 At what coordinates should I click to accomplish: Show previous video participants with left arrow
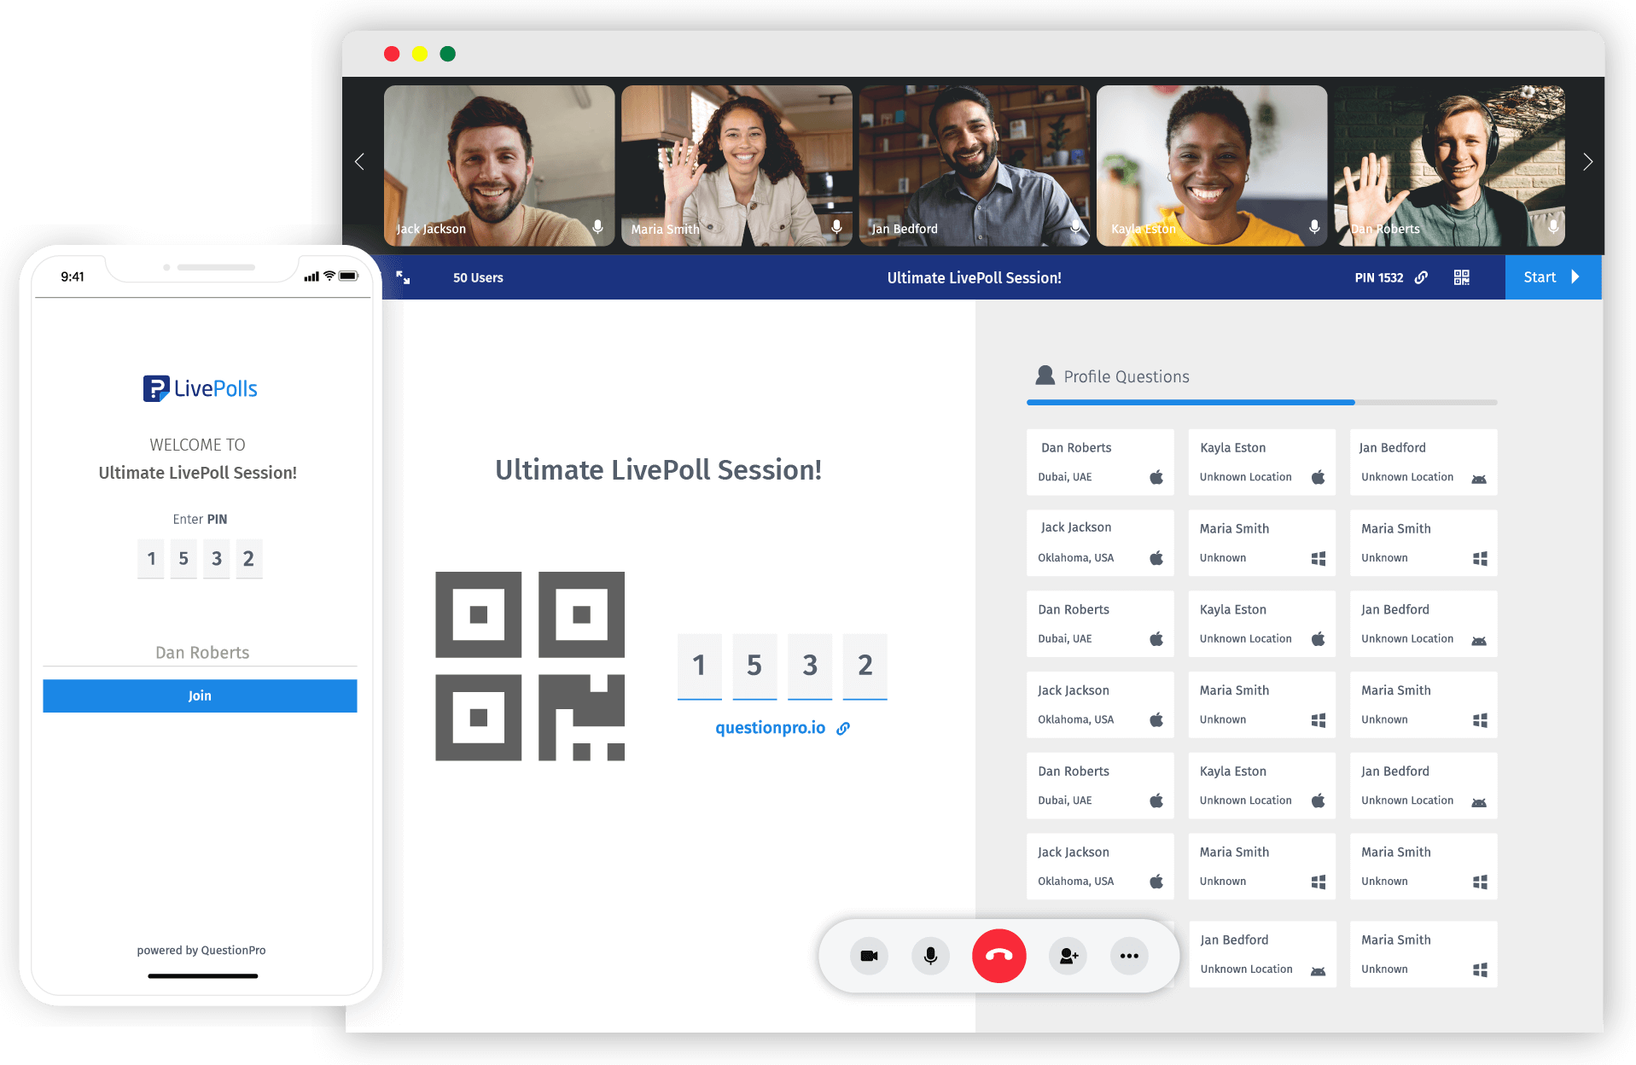pos(359,161)
